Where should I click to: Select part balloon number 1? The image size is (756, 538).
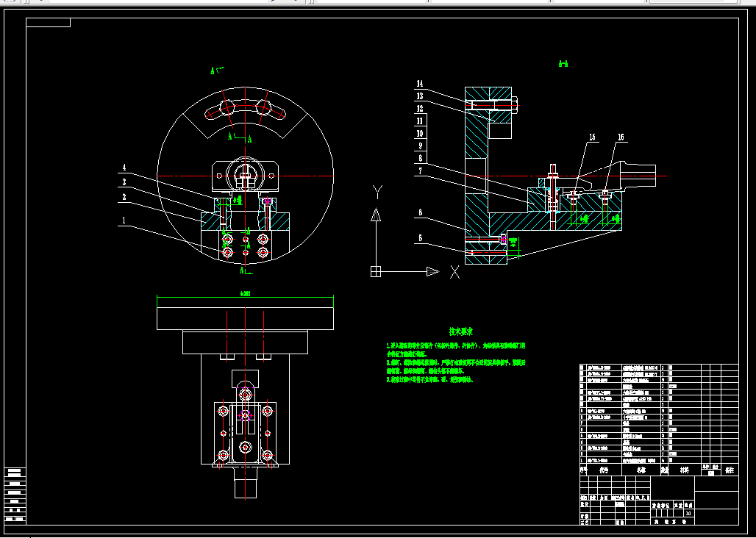point(124,220)
